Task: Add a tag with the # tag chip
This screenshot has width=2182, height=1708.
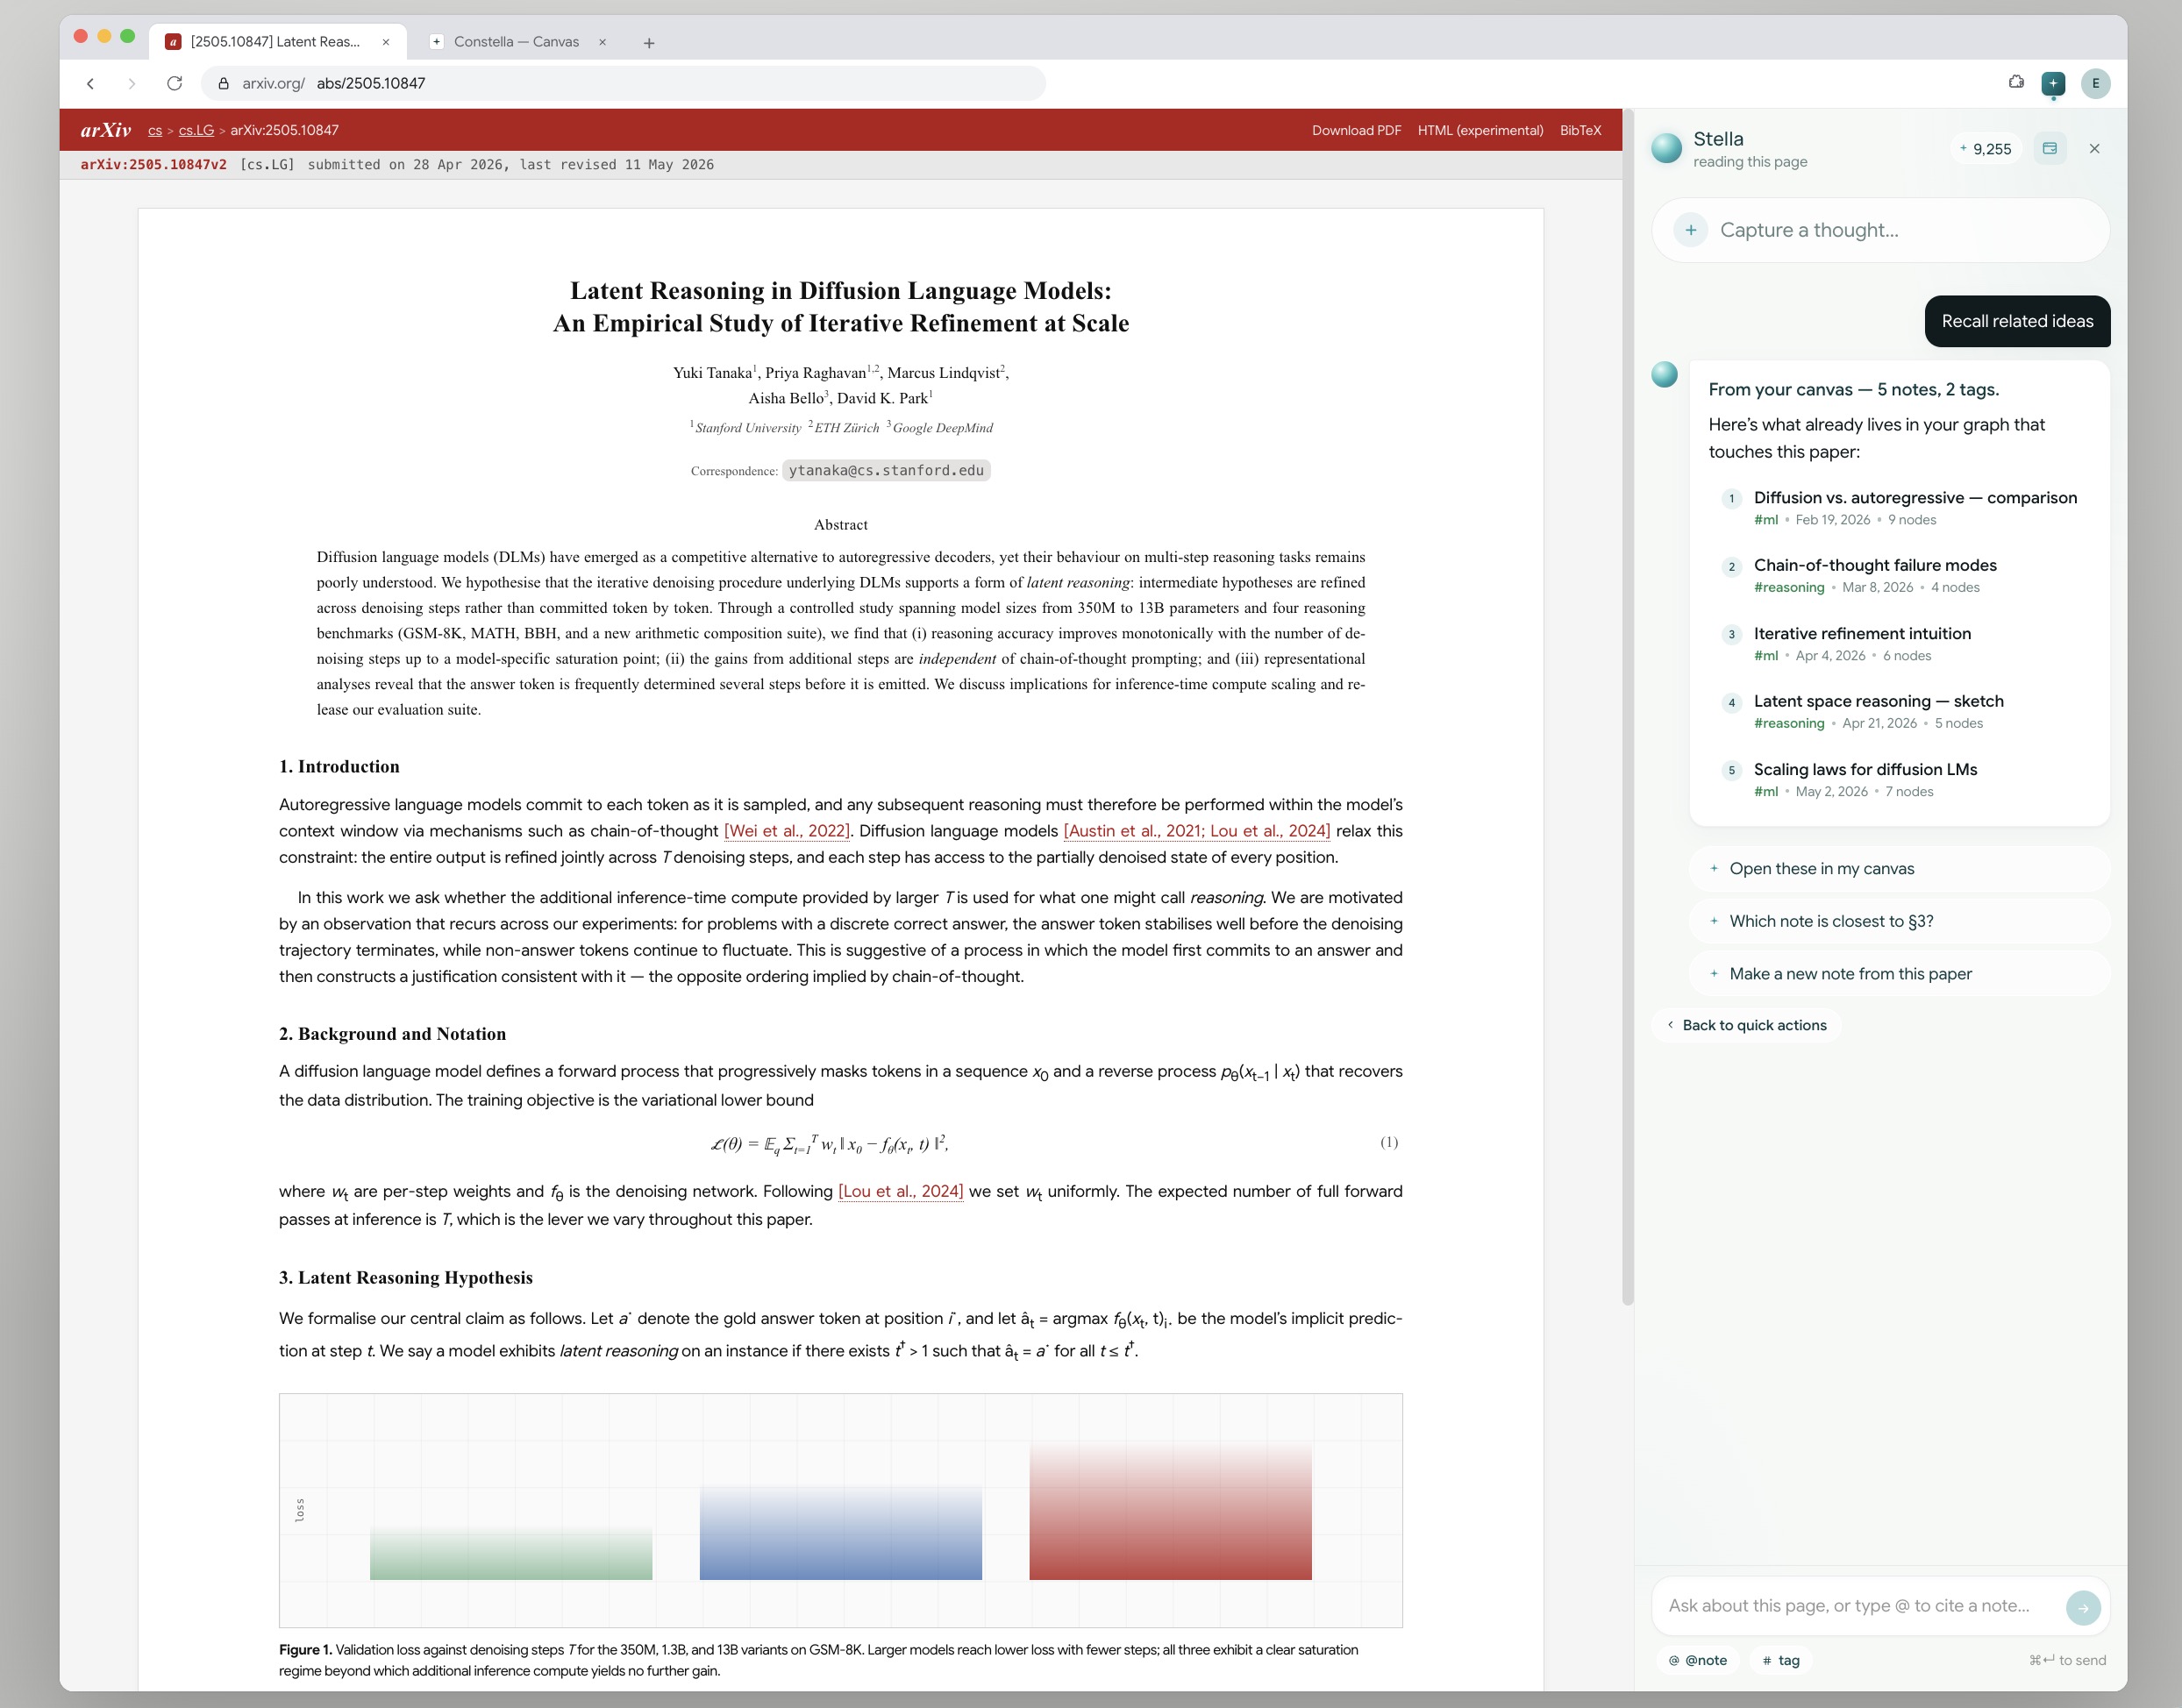Action: coord(1781,1660)
